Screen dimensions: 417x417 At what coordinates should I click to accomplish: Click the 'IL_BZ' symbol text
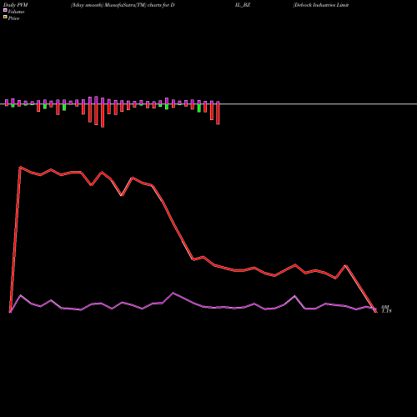243,5
